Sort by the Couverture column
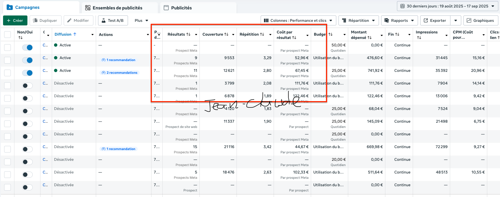 (x=215, y=34)
